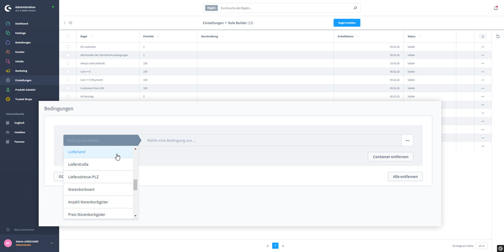
Task: Open the Bedingung wählen dropdown field
Action: click(x=101, y=140)
